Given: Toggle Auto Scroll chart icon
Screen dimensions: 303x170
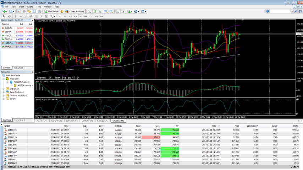Looking at the screenshot, I should pos(117,11).
